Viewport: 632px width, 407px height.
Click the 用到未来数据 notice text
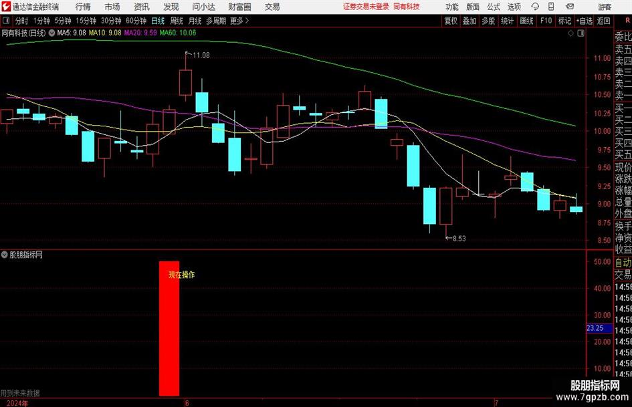(x=20, y=393)
